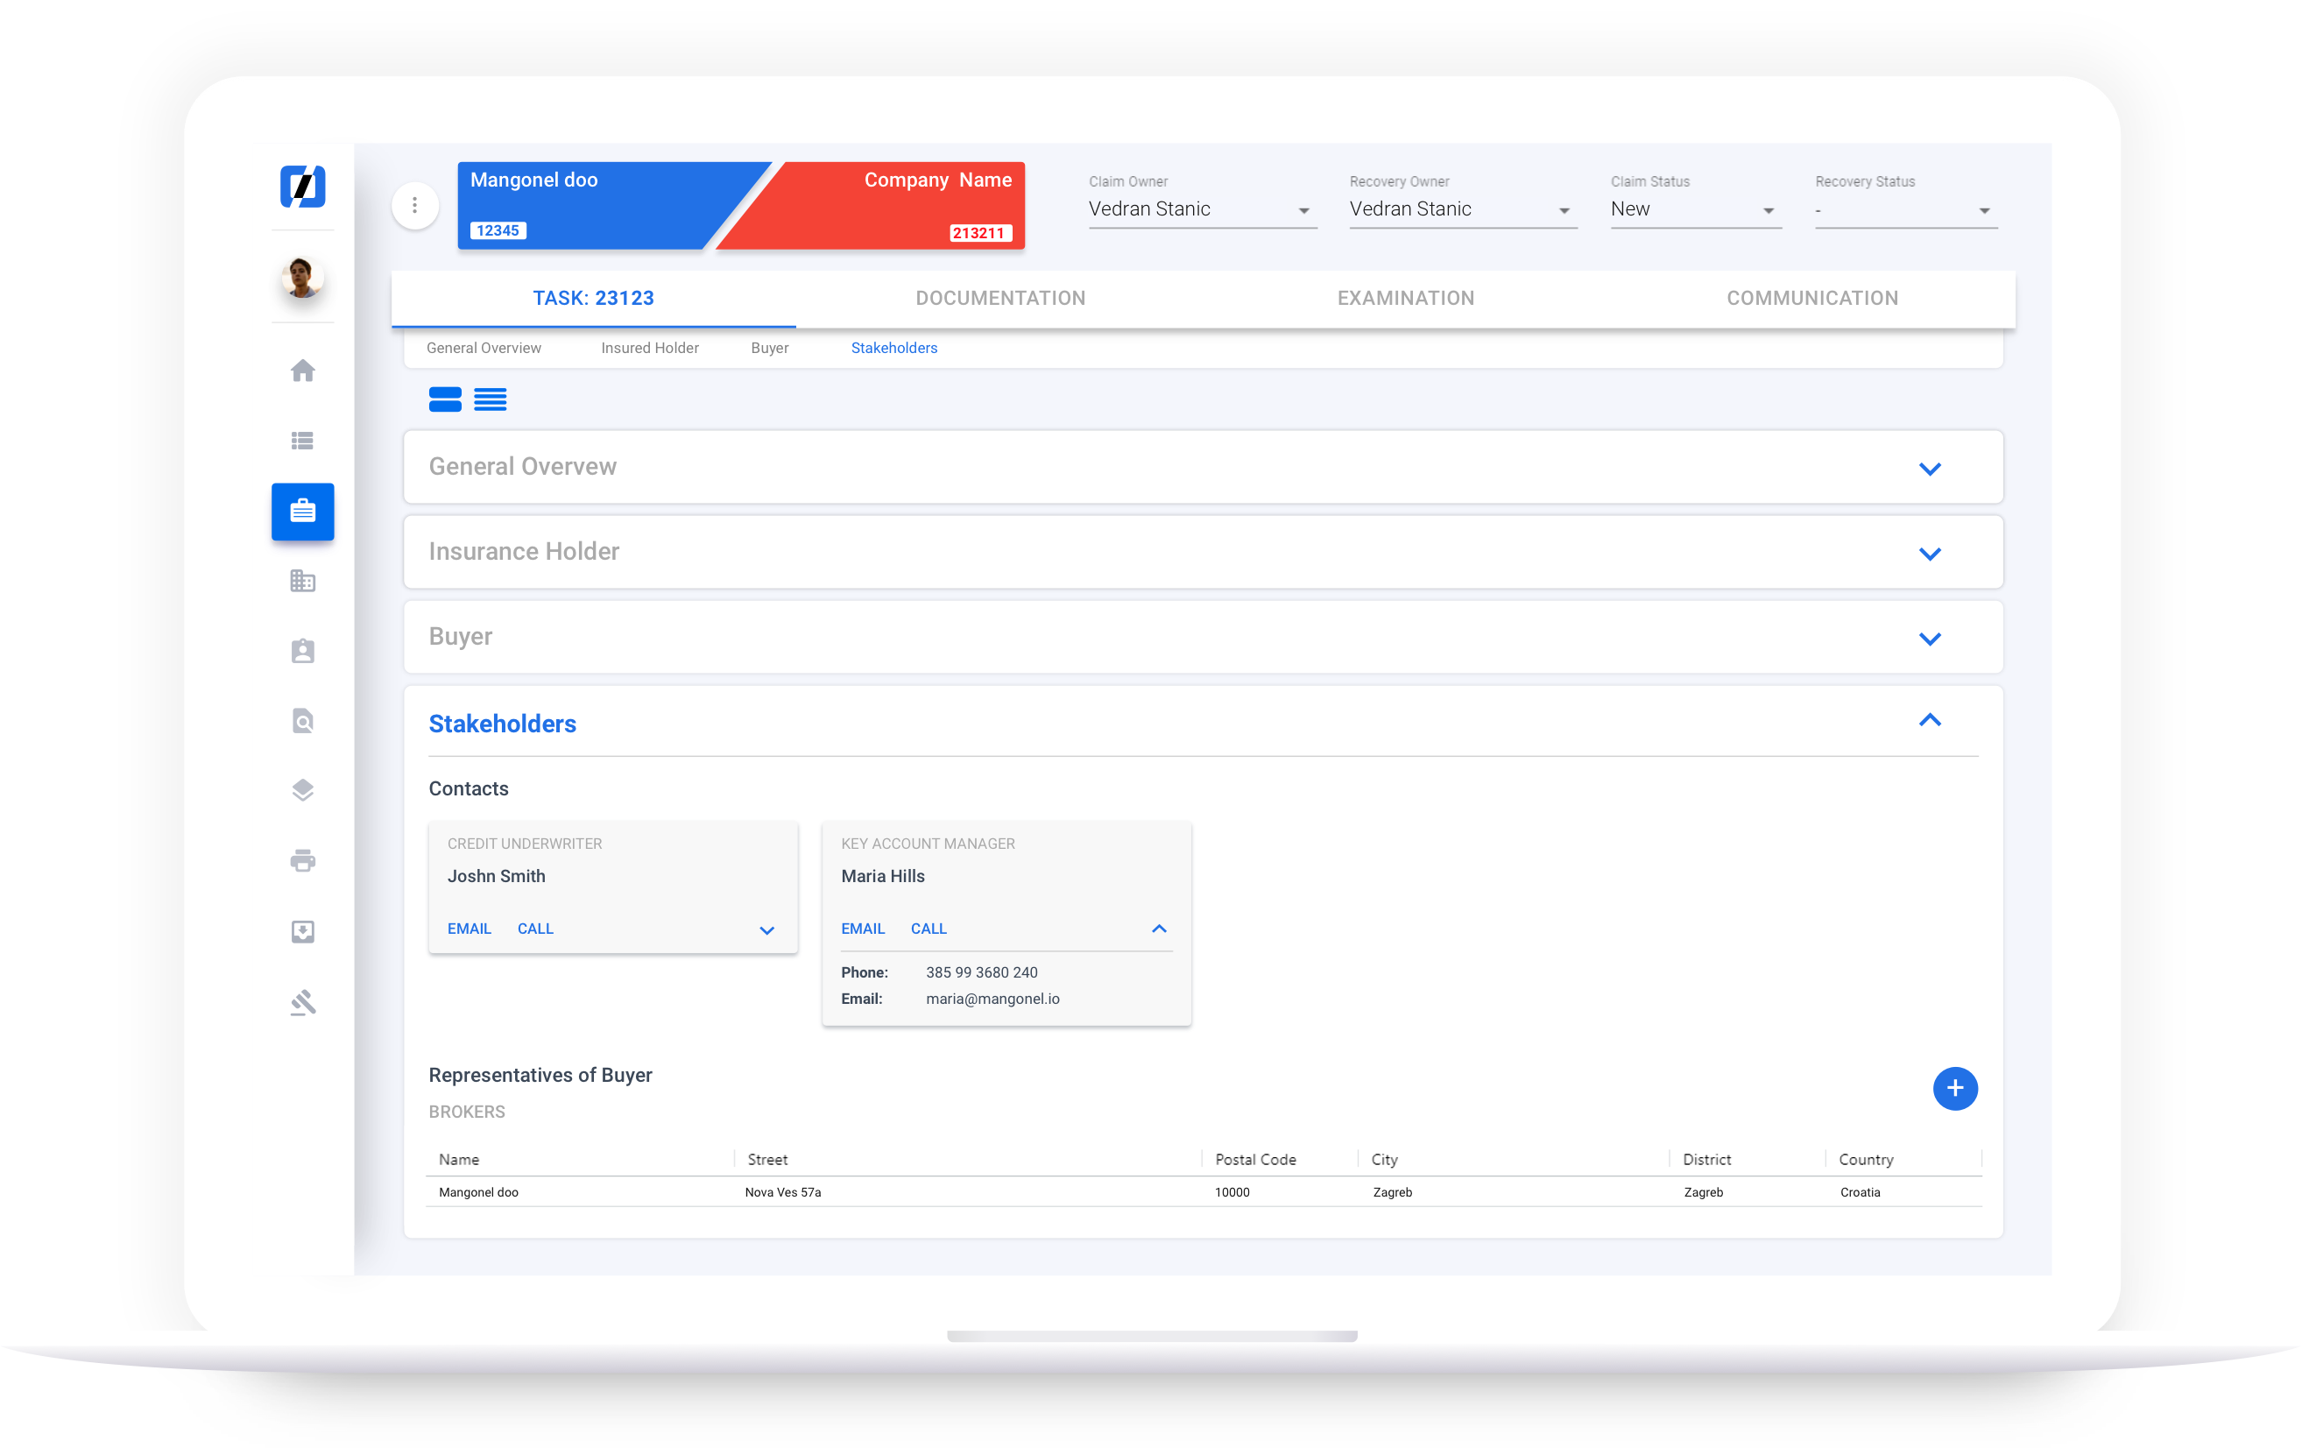This screenshot has width=2302, height=1448.
Task: Open the Claim Owner dropdown
Action: point(1202,209)
